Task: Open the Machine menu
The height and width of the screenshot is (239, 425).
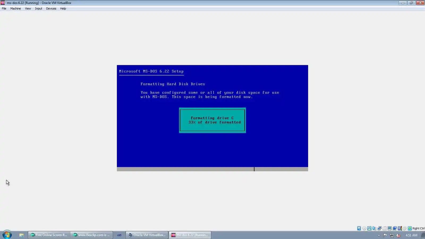Action: (x=15, y=8)
